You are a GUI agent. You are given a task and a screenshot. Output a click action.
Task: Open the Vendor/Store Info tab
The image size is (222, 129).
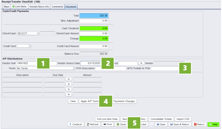(39, 6)
